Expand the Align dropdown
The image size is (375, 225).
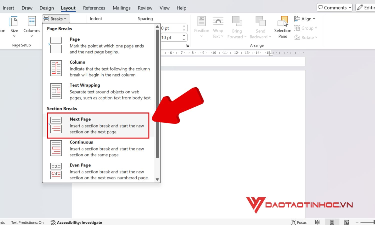[305, 19]
